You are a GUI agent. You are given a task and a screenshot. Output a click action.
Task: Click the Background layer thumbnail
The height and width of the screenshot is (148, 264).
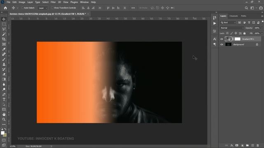[x=228, y=44]
